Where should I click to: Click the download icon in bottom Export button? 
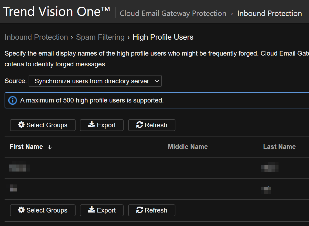point(92,210)
